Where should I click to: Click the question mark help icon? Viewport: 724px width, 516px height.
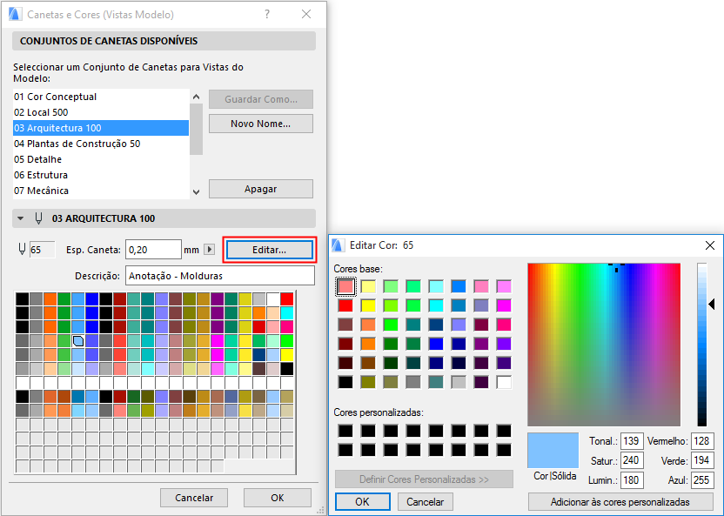click(266, 14)
